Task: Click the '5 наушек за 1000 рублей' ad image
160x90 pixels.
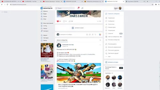Action: [x=47, y=72]
